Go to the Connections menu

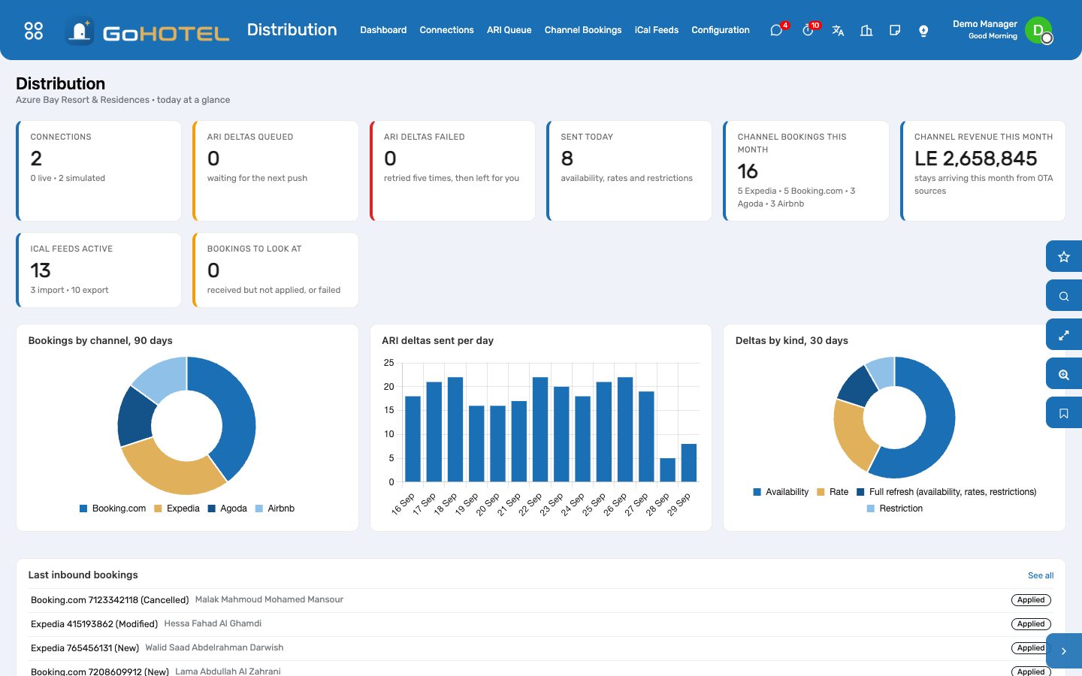click(x=446, y=30)
